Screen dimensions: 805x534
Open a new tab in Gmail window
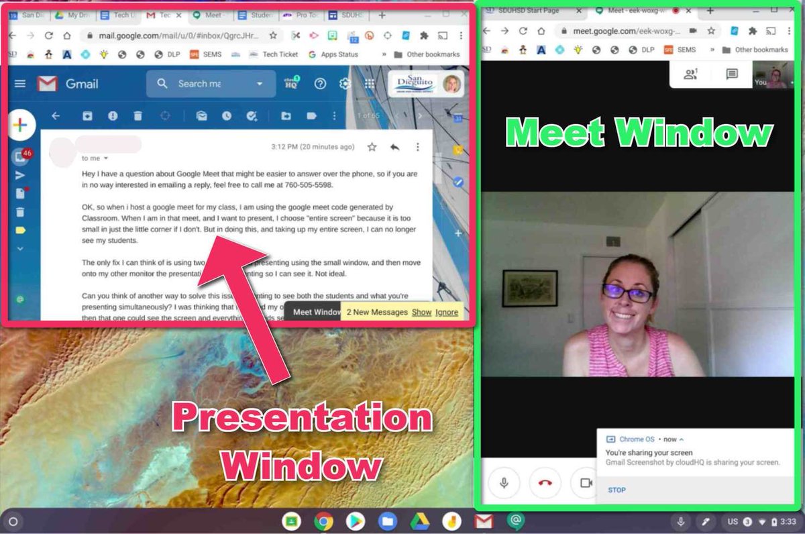(x=382, y=15)
